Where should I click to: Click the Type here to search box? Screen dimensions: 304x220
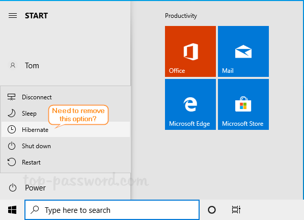pyautogui.click(x=112, y=210)
